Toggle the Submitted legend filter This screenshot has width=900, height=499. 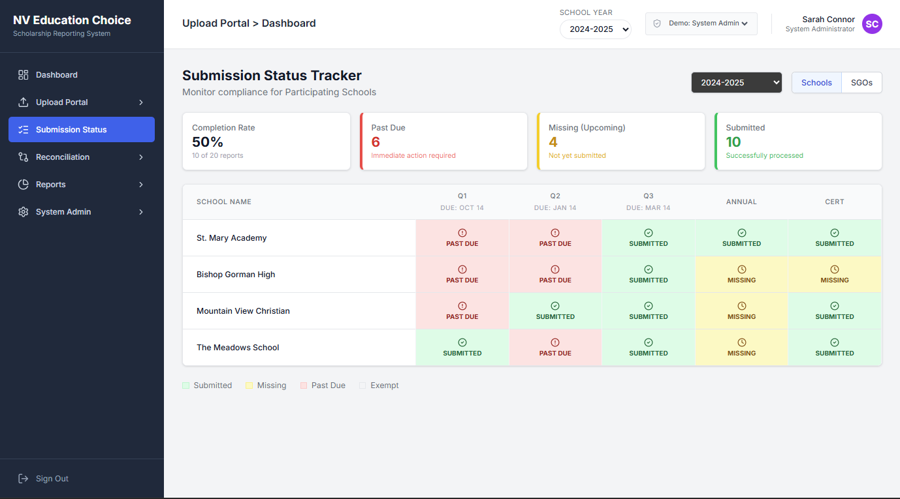pos(185,385)
